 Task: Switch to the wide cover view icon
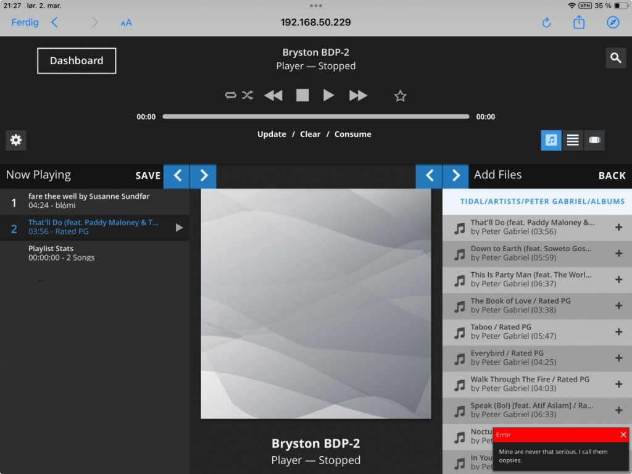594,140
